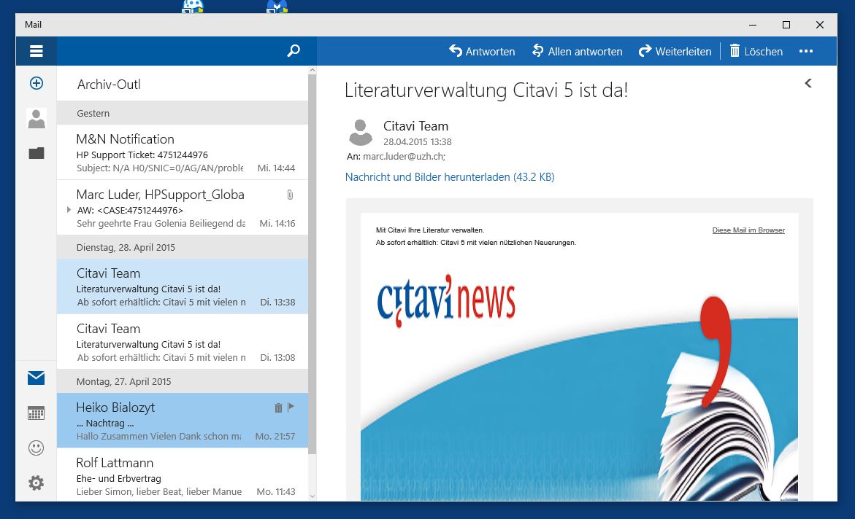
Task: Click Antworten to reply
Action: click(x=482, y=51)
